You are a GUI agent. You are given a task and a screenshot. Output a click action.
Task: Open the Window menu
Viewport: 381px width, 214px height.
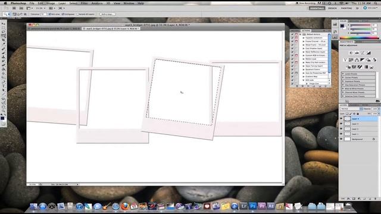point(129,4)
